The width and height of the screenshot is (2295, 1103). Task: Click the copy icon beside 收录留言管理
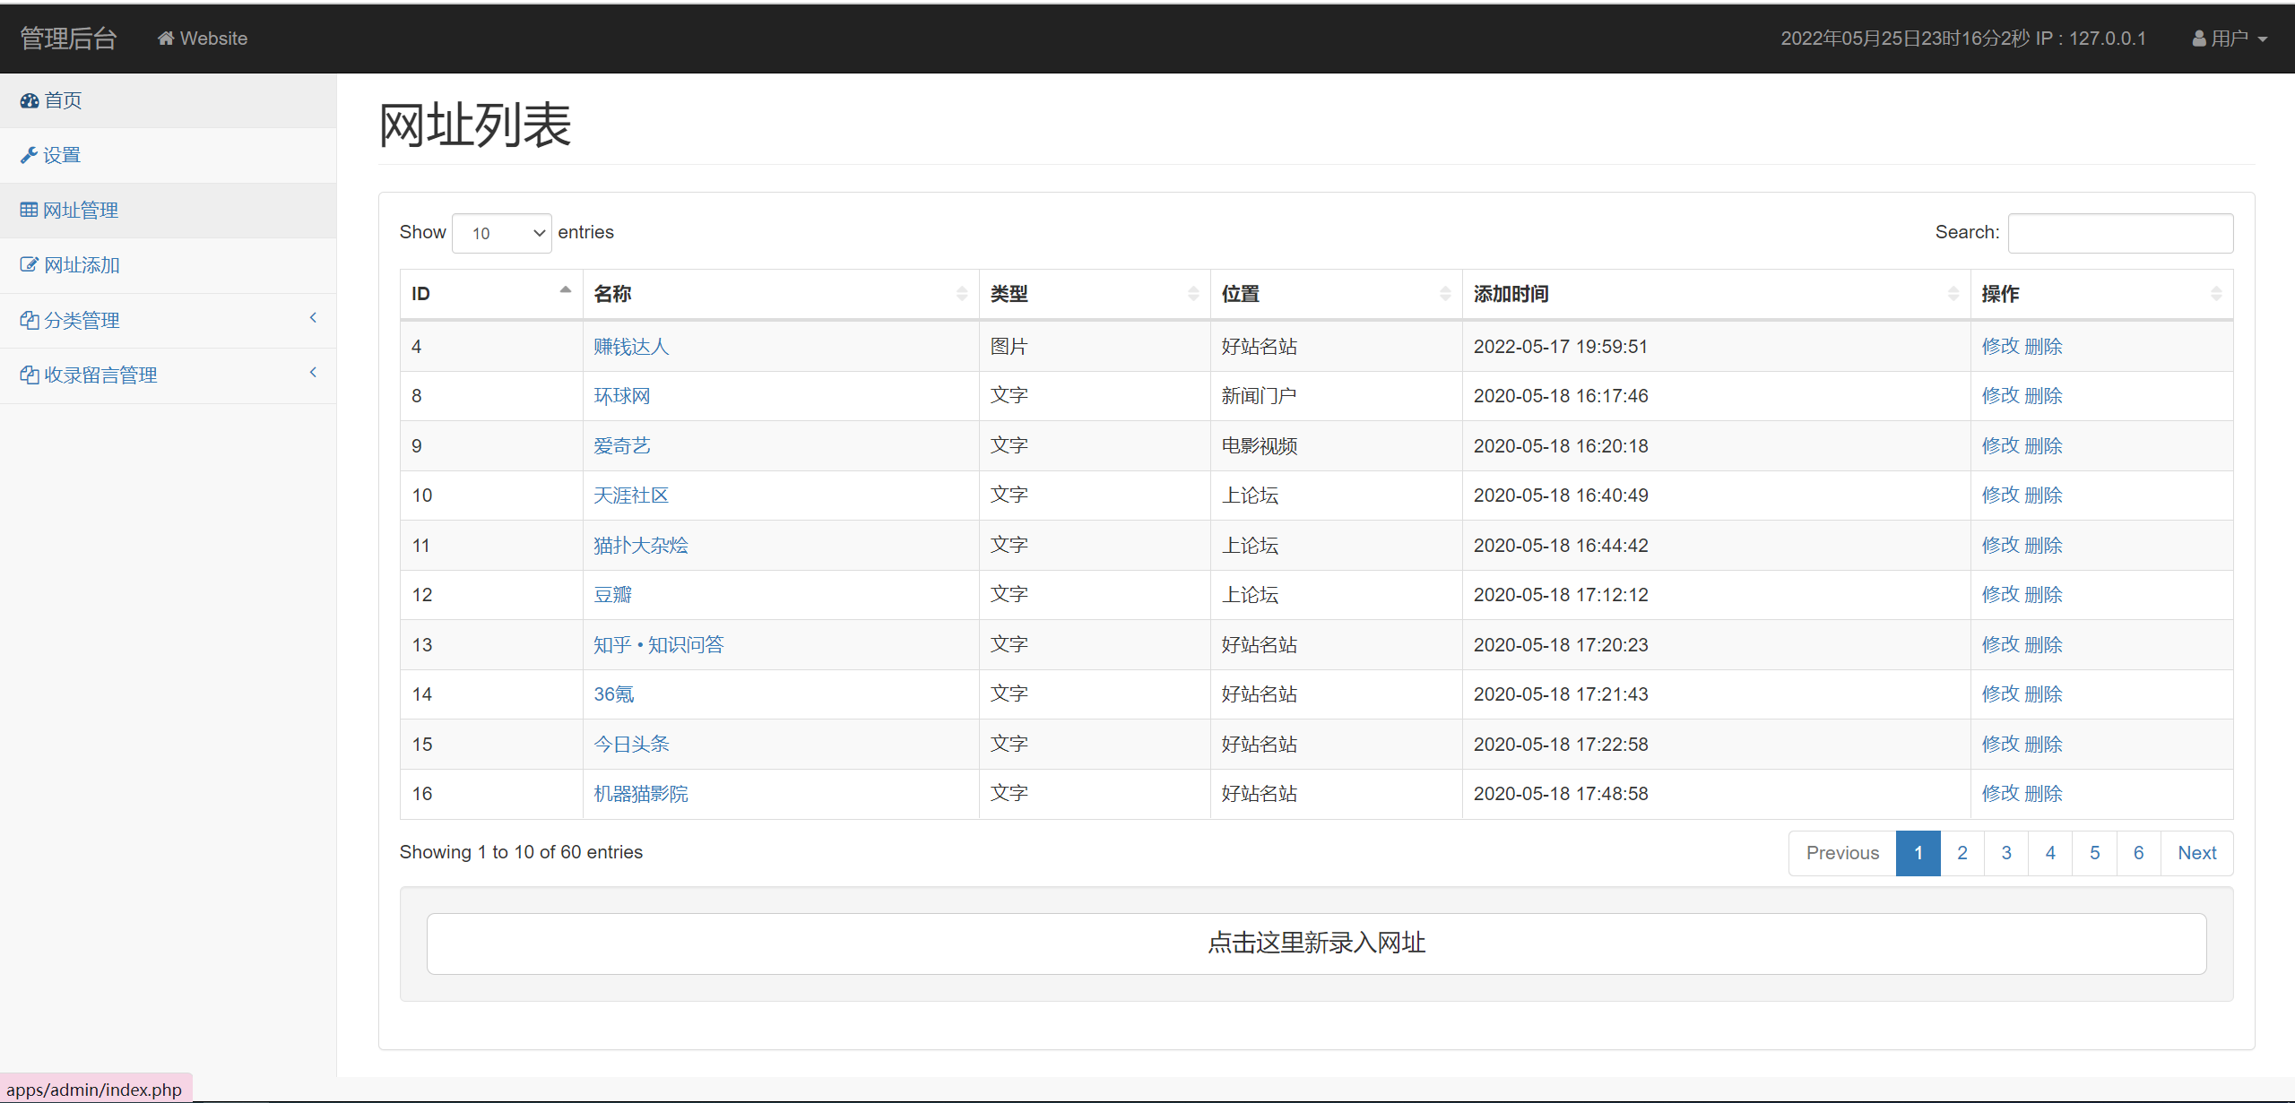(x=29, y=375)
